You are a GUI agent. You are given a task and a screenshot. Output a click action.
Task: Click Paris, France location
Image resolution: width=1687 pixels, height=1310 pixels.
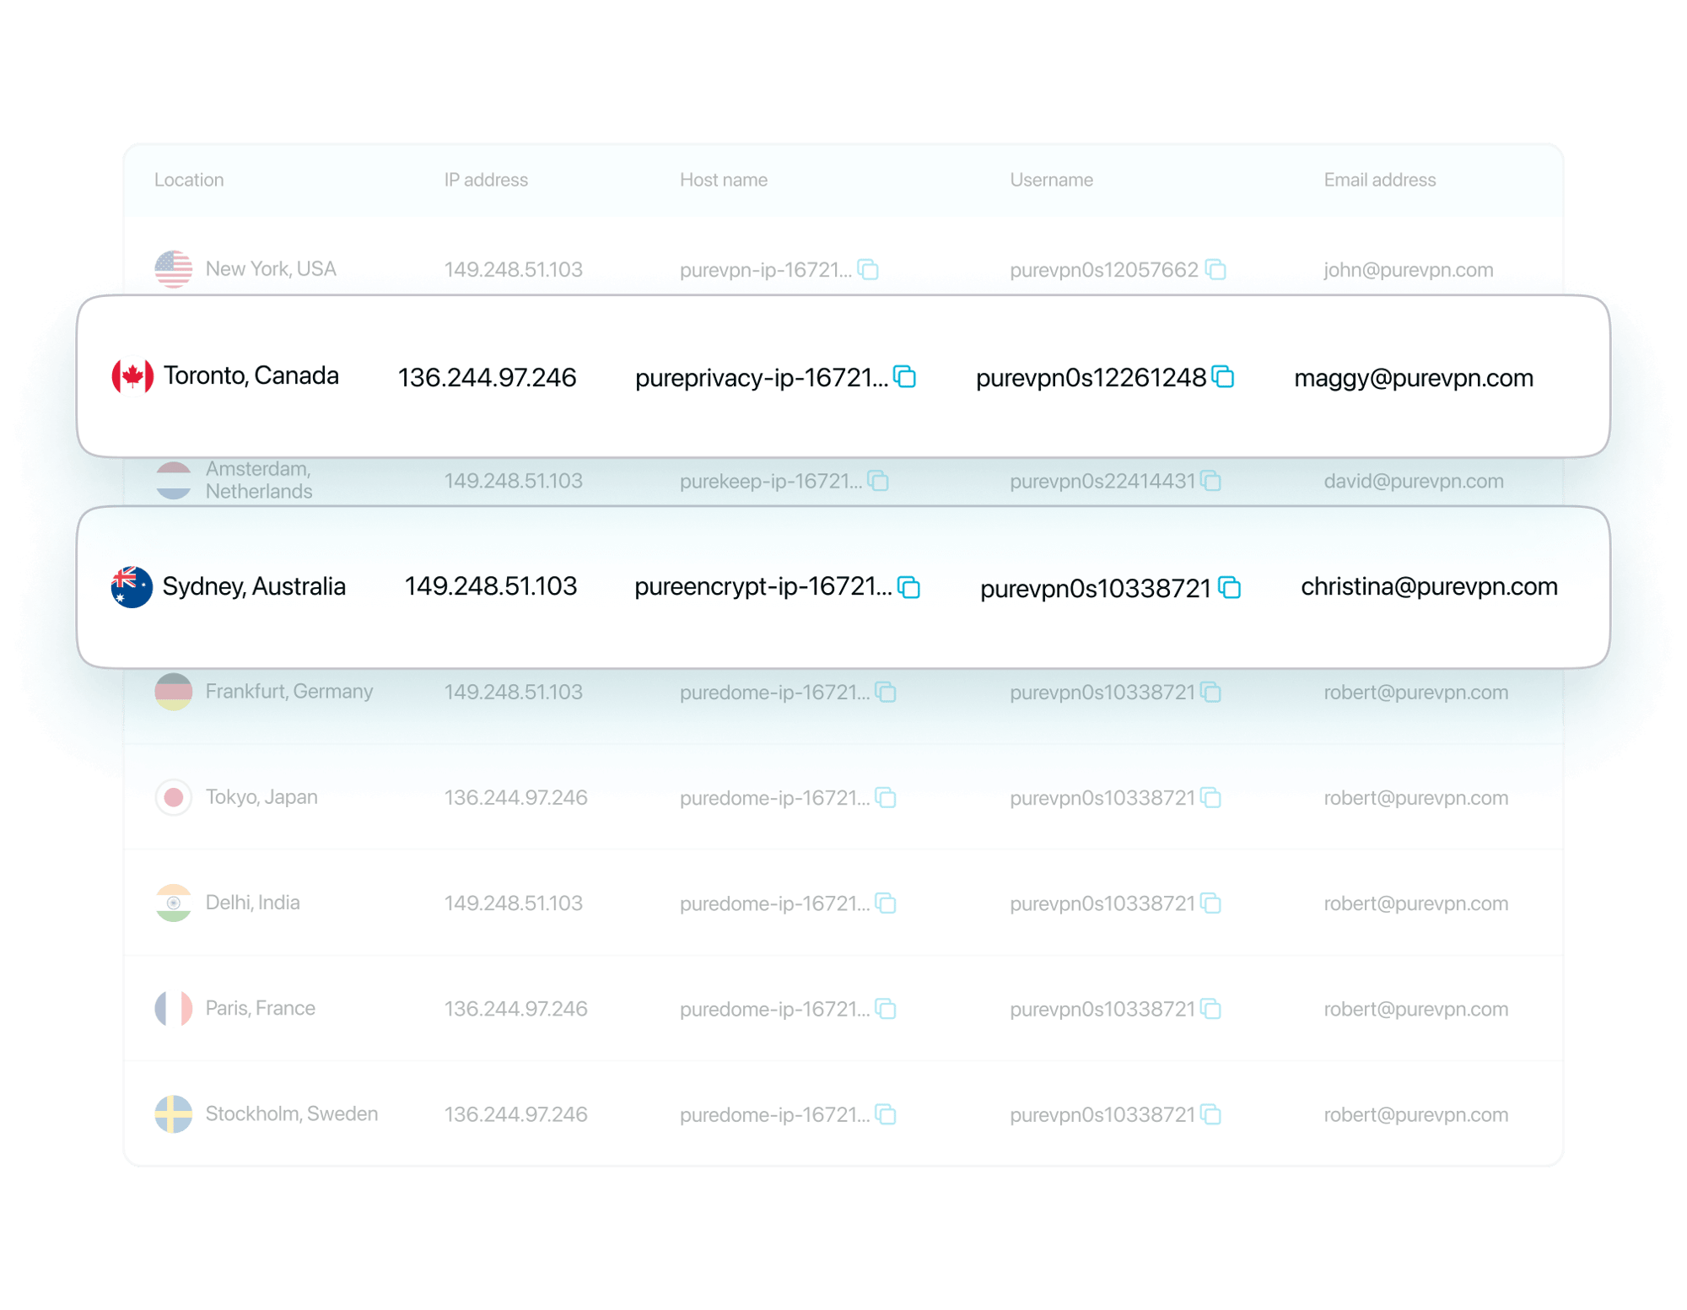point(260,1008)
